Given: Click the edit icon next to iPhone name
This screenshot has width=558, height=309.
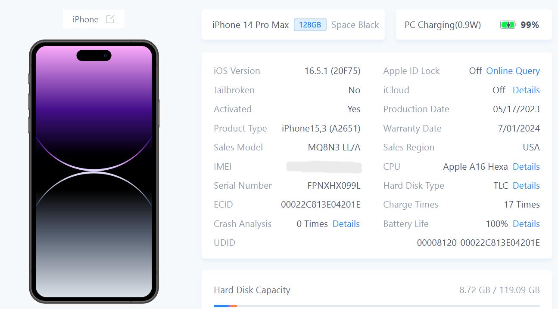Looking at the screenshot, I should 110,19.
